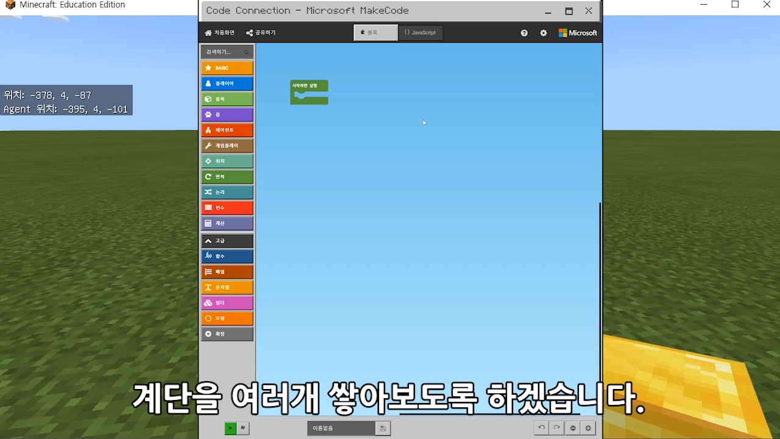Open the 모양 shapes category

click(x=227, y=318)
